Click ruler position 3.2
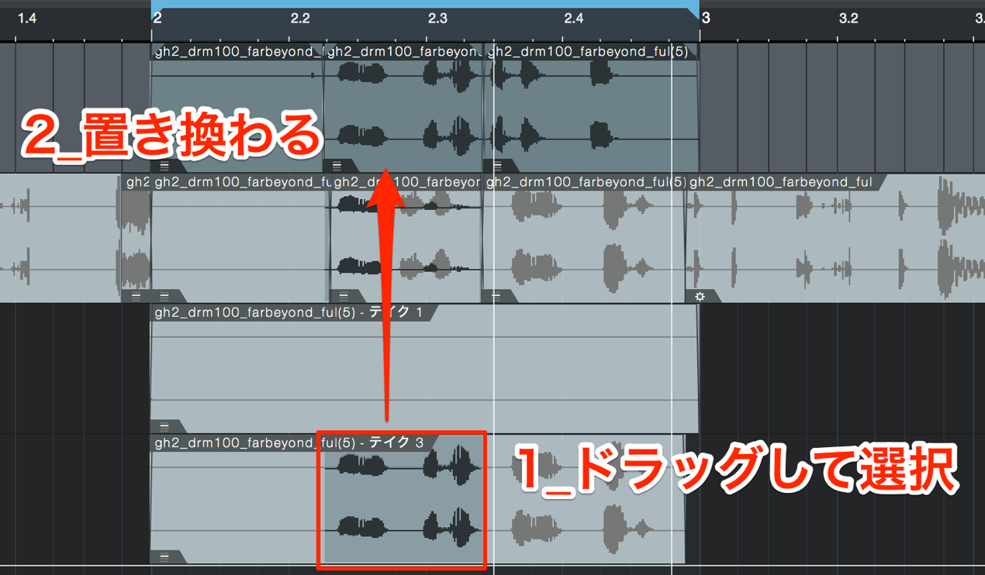This screenshot has width=985, height=575. 848,18
